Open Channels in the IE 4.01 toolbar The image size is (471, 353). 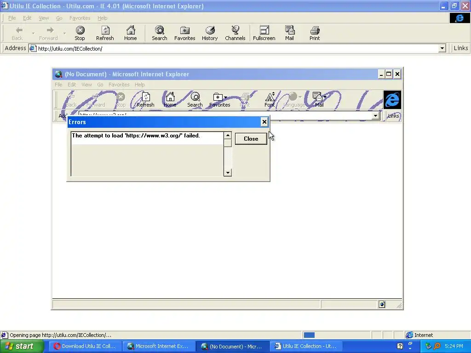[235, 33]
